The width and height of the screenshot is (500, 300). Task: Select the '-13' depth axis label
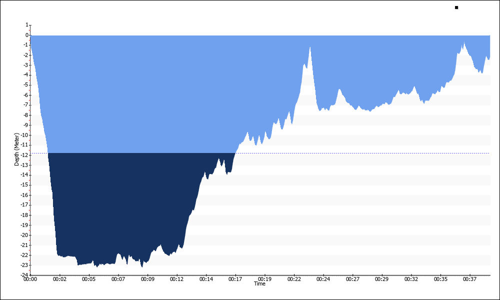pos(24,165)
